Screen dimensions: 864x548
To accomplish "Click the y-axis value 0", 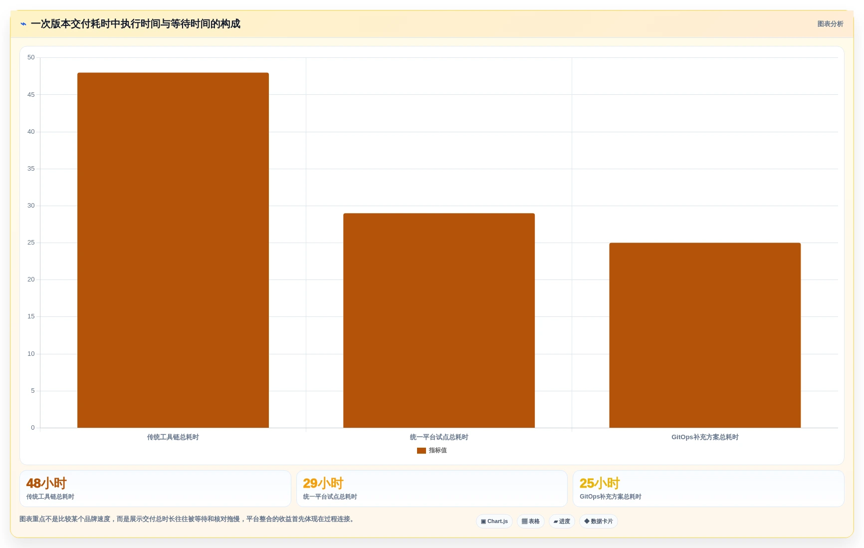I will 33,428.
